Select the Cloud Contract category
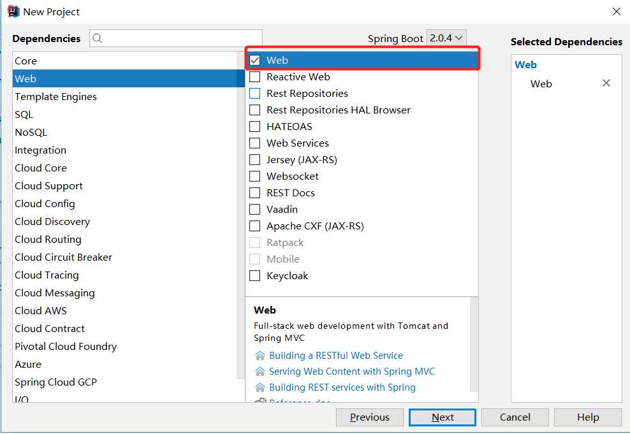This screenshot has width=630, height=434. point(124,329)
